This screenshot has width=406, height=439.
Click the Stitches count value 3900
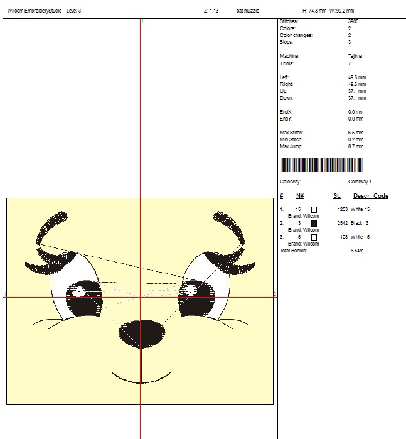(353, 22)
